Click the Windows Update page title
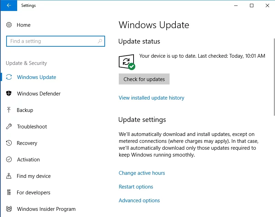Image resolution: width=275 pixels, height=217 pixels. [x=154, y=25]
